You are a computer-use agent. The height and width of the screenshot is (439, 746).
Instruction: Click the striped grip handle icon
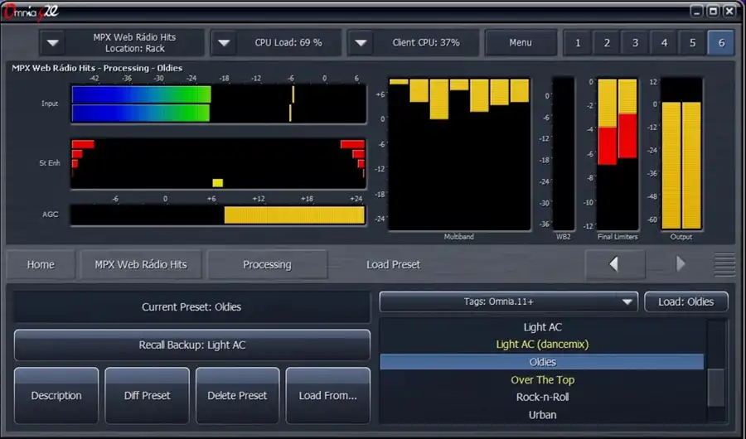click(x=724, y=264)
